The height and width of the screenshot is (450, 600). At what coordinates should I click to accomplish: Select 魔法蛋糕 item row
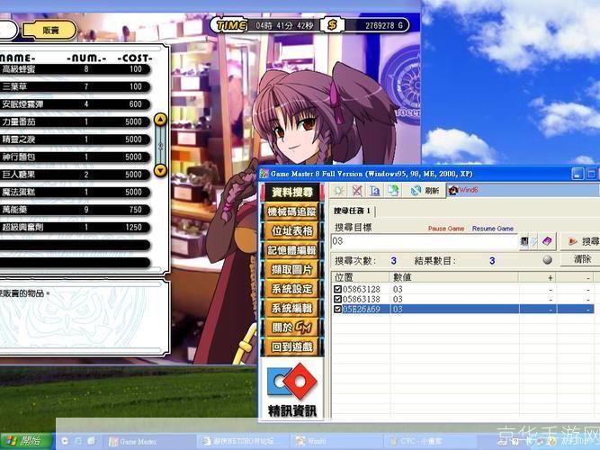point(75,193)
